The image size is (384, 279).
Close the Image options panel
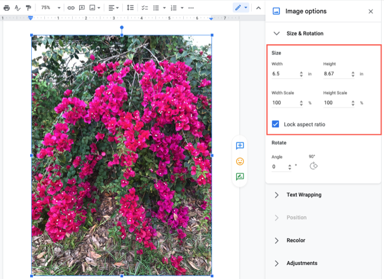pos(370,11)
